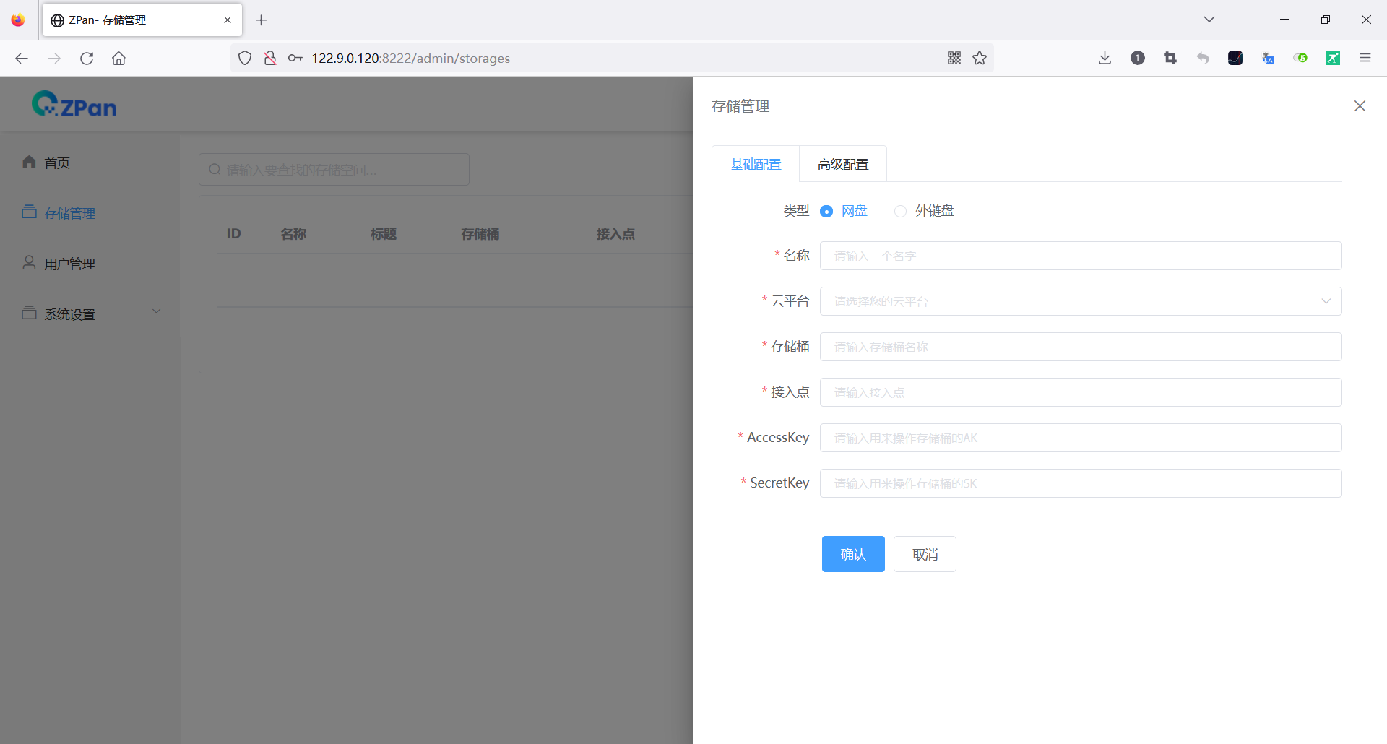Image resolution: width=1387 pixels, height=744 pixels.
Task: Select the 网盘 radio button
Action: coord(826,211)
